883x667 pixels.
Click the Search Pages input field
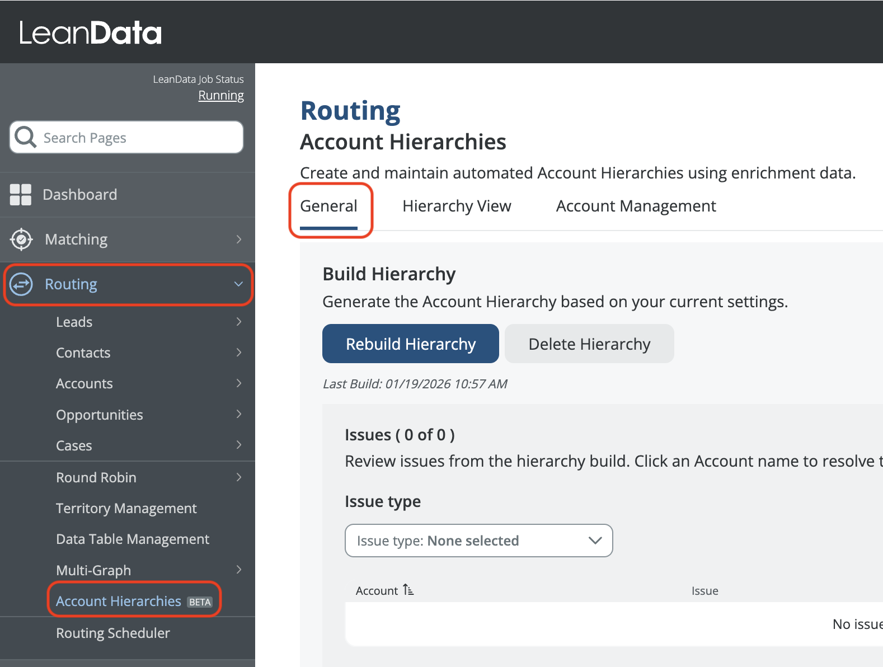point(140,138)
